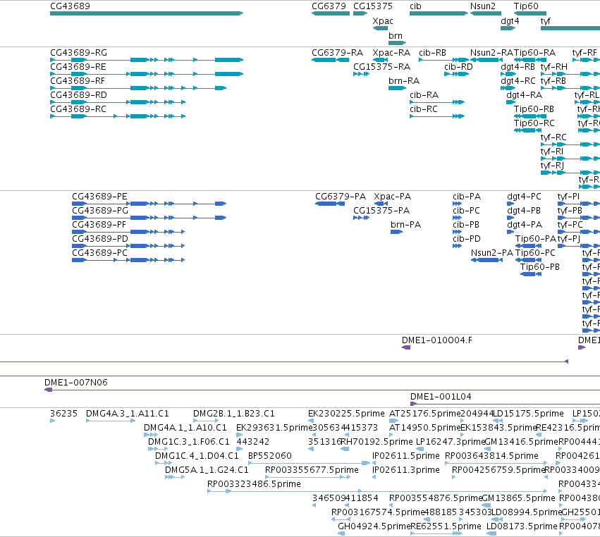Screen dimensions: 600x537
Task: Open transcript Tip60-RA
Action: coord(530,60)
